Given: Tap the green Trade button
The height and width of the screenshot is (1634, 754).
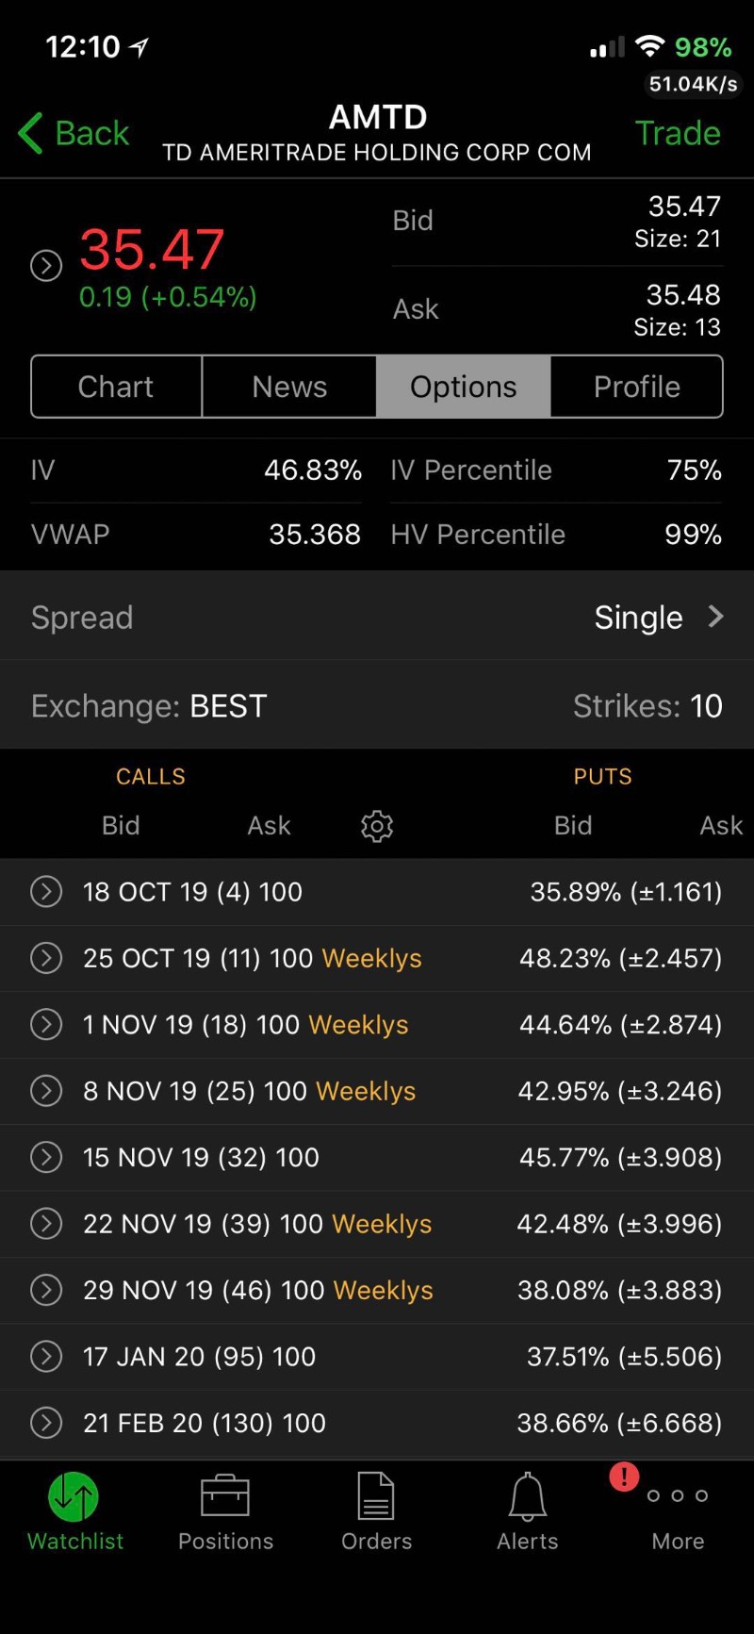Looking at the screenshot, I should pyautogui.click(x=678, y=133).
